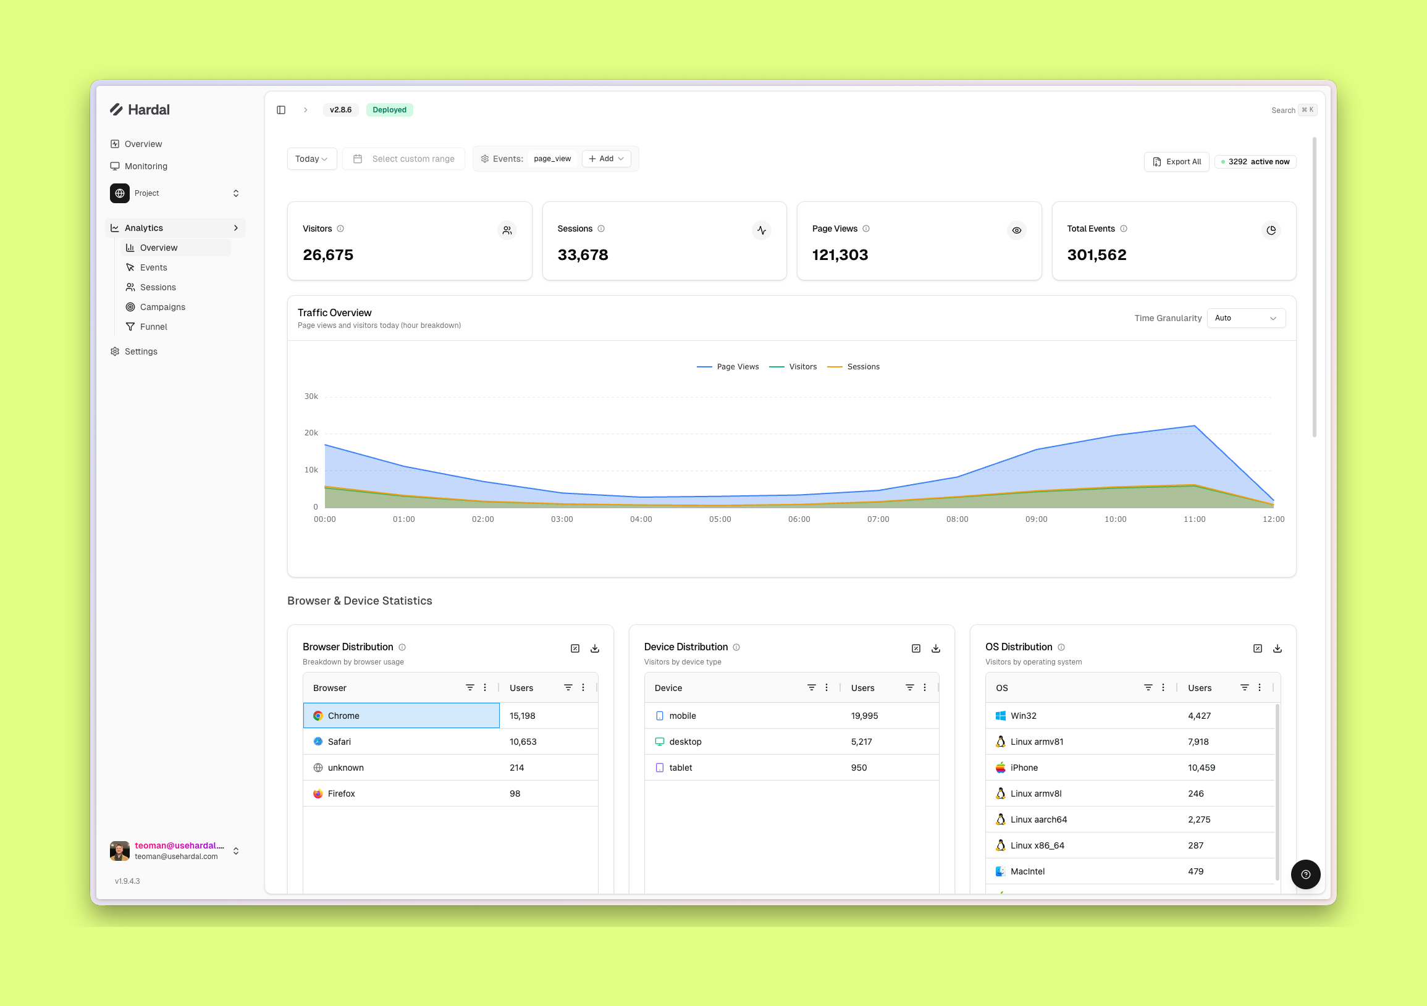The image size is (1427, 1006).
Task: Download the Browser Distribution data
Action: coord(595,648)
